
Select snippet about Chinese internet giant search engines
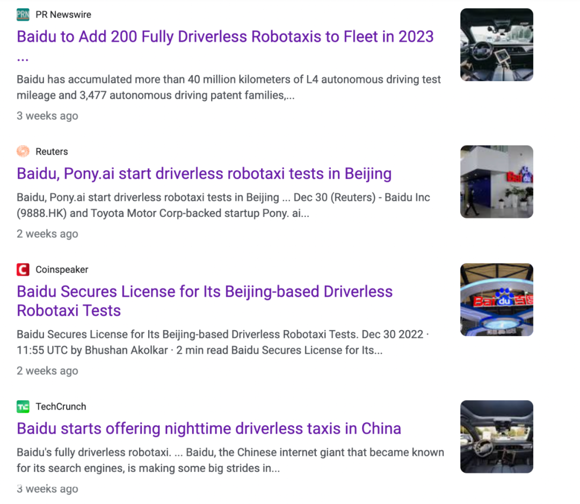pyautogui.click(x=230, y=461)
